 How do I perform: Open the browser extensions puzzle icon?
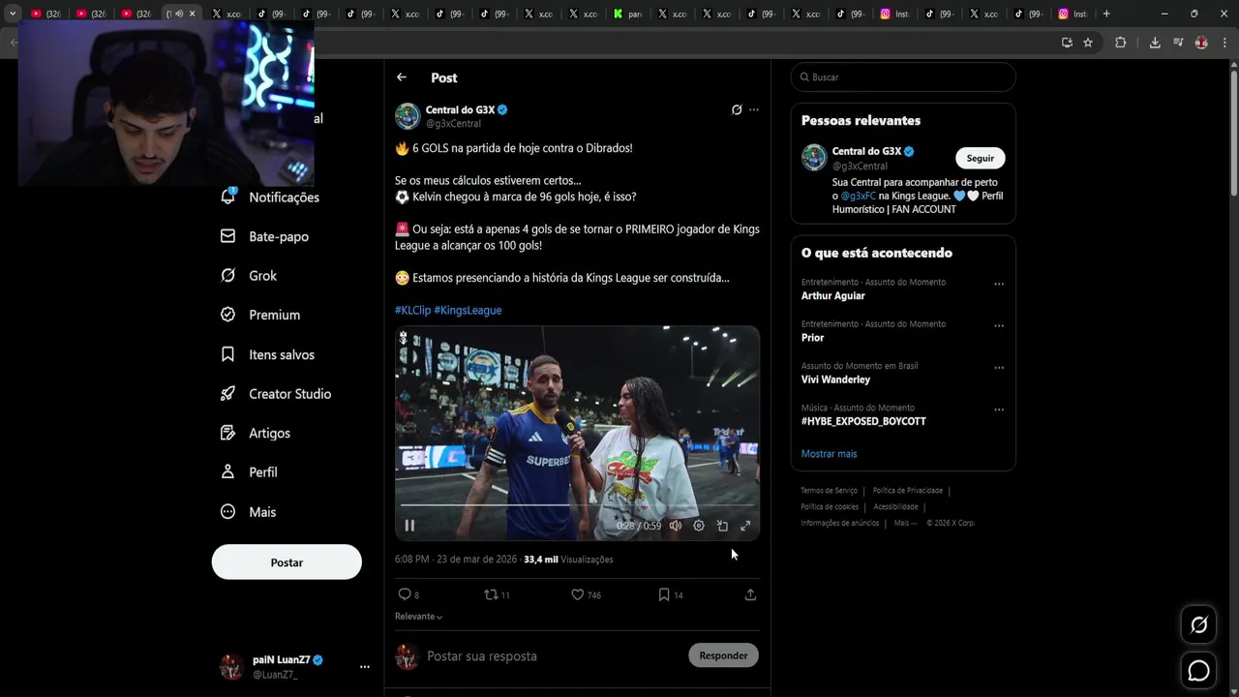point(1121,43)
